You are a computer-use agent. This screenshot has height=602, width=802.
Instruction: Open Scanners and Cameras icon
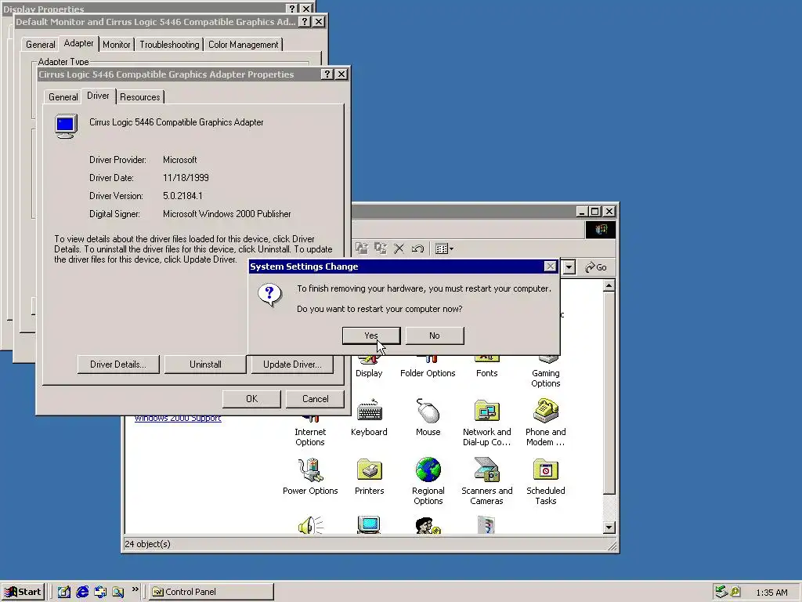click(486, 470)
